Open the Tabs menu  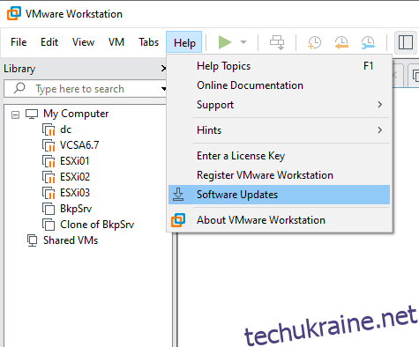point(148,42)
